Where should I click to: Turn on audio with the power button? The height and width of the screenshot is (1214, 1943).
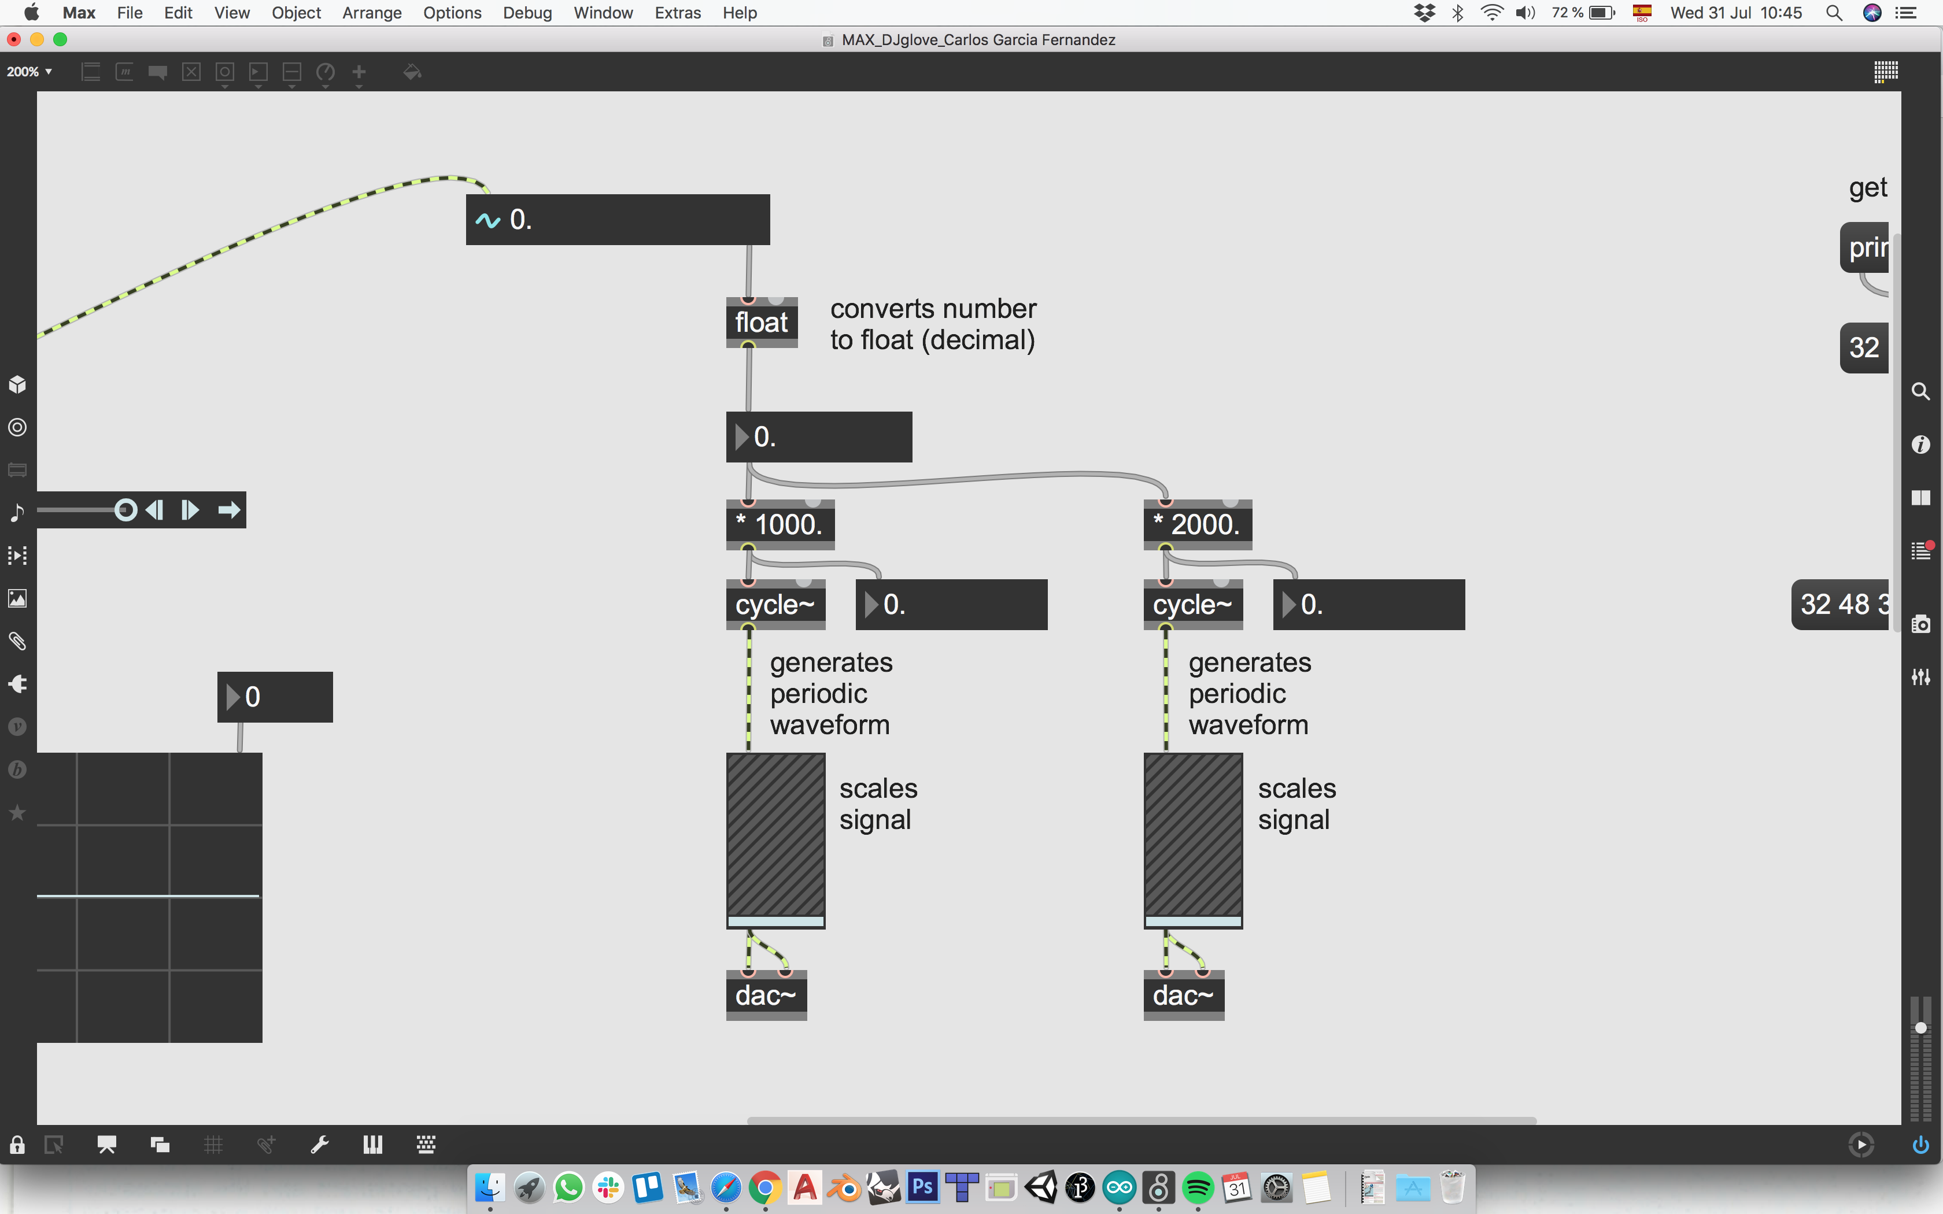coord(1920,1145)
